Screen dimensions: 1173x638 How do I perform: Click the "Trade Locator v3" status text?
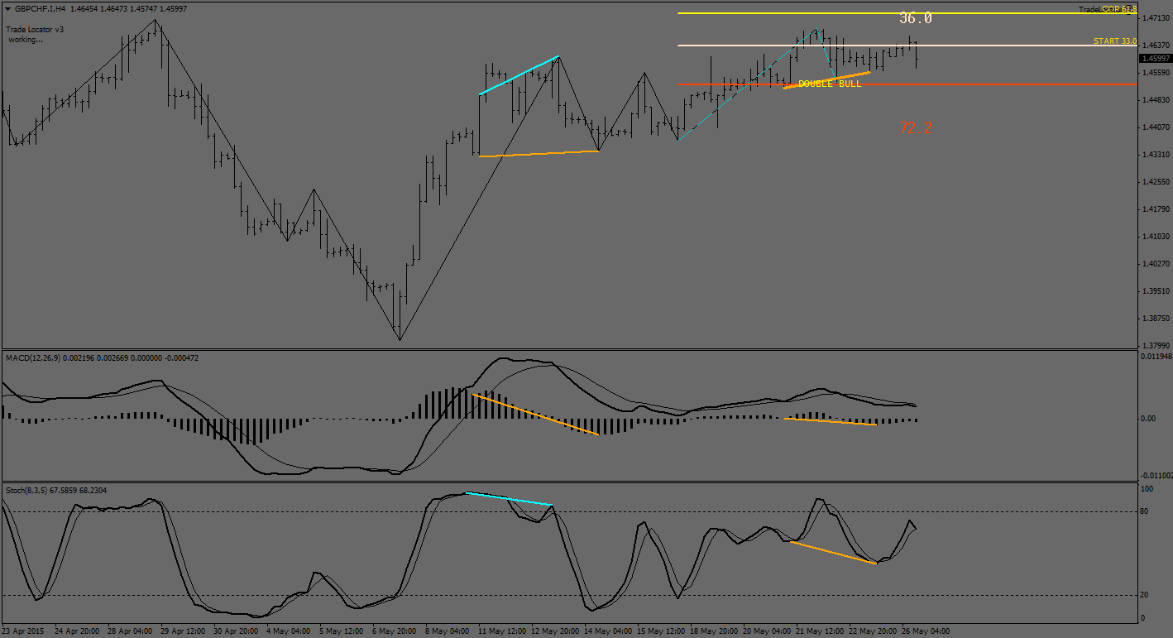click(35, 29)
